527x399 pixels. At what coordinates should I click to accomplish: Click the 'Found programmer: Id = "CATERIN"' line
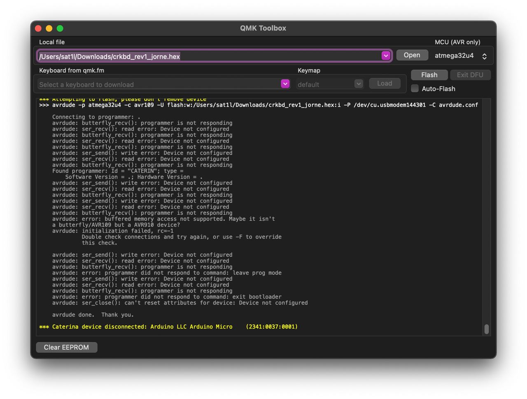point(118,171)
